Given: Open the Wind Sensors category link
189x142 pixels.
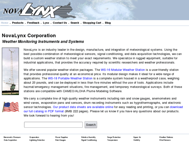Looking at the screenshot, I should [x=165, y=140].
